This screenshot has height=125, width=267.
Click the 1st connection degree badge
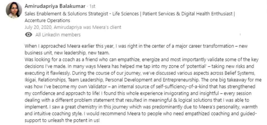92,6
